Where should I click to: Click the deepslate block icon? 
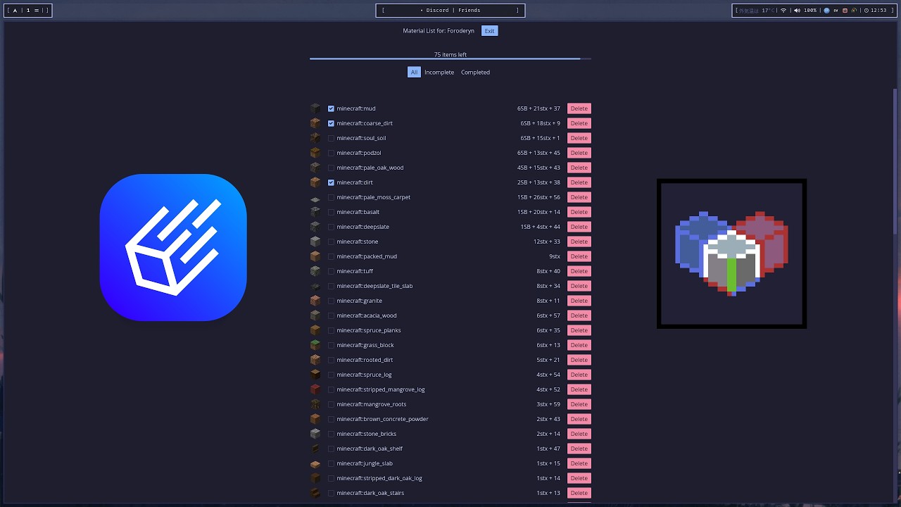[x=315, y=227]
